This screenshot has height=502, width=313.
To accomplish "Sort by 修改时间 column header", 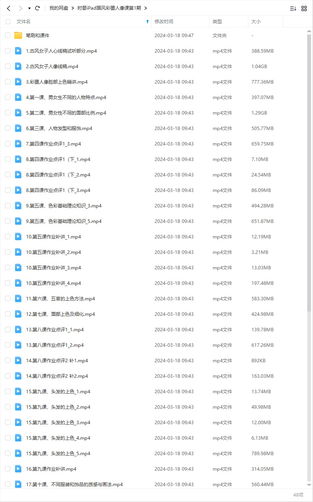I will 164,22.
